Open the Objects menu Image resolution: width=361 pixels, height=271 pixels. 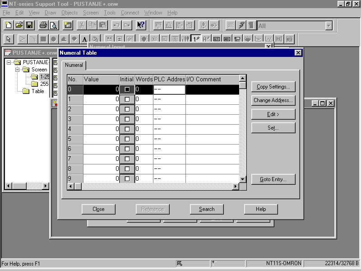point(69,13)
